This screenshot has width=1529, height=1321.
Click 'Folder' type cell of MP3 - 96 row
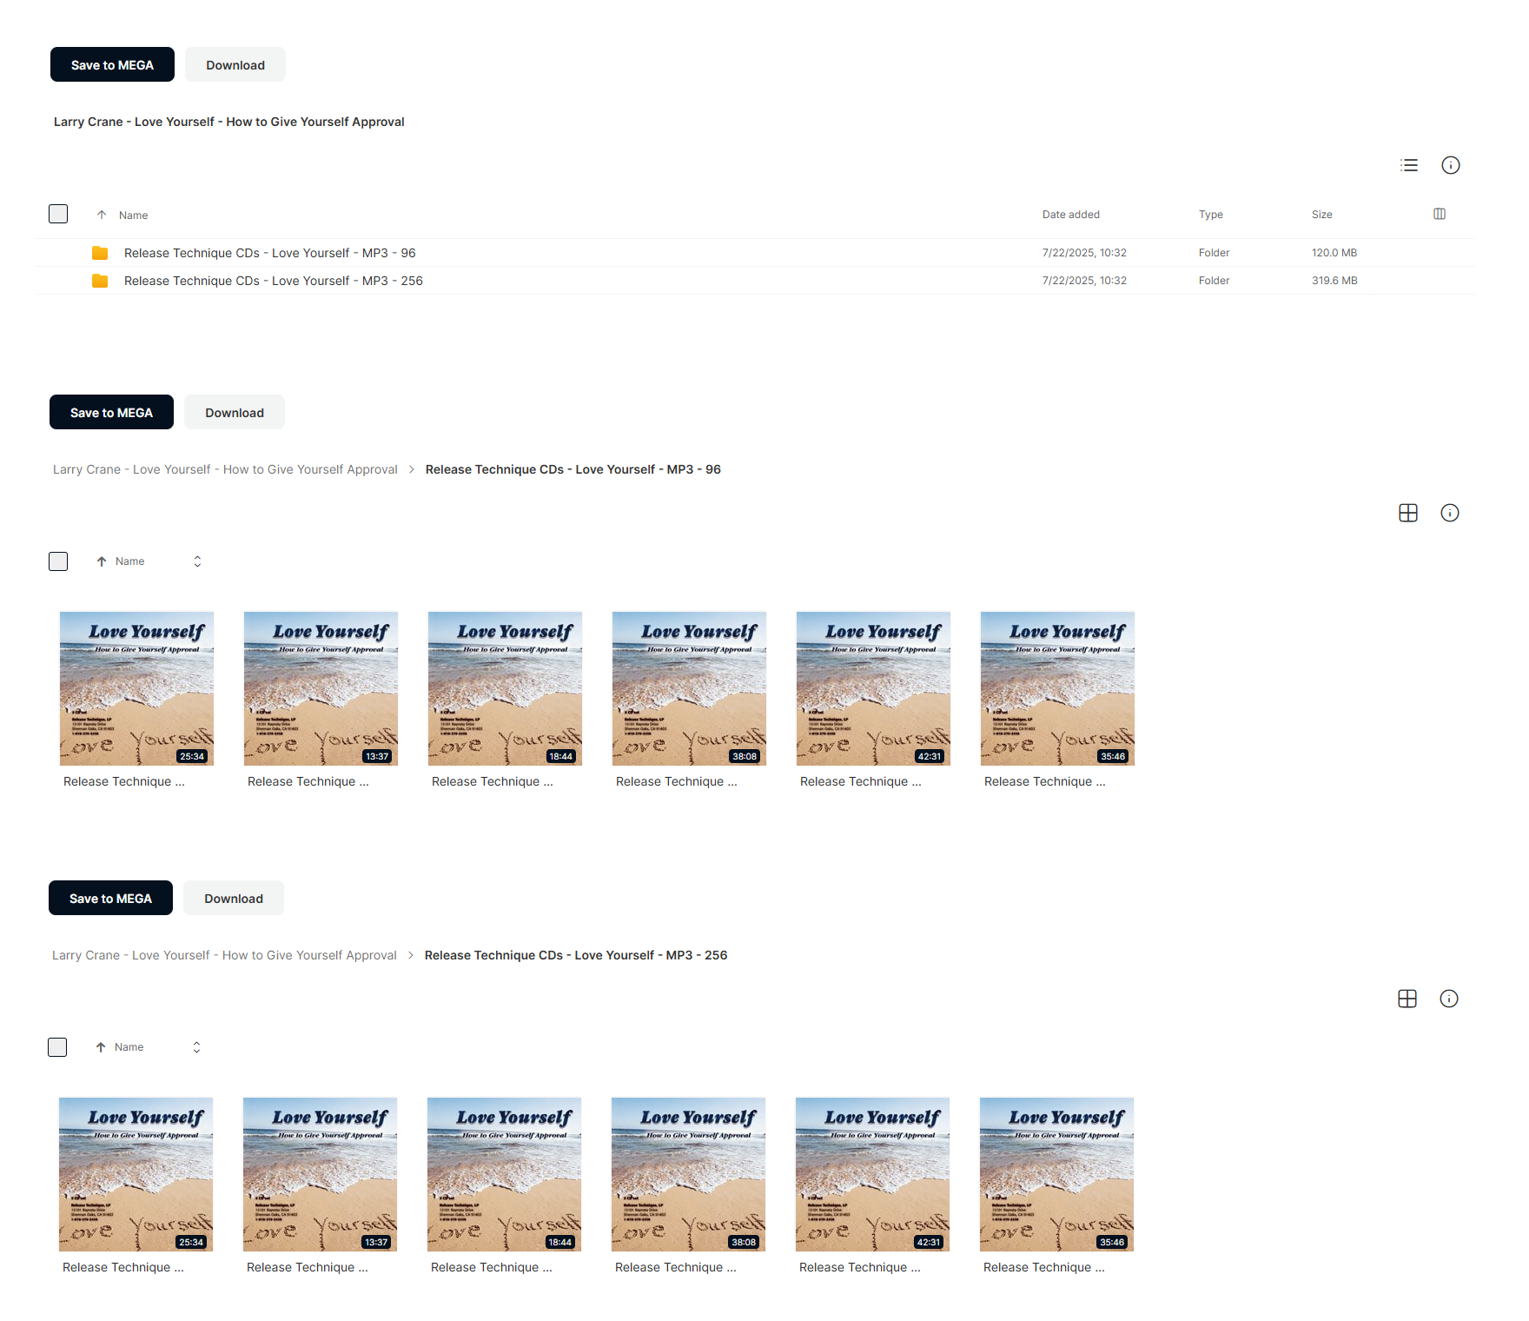[x=1214, y=253]
